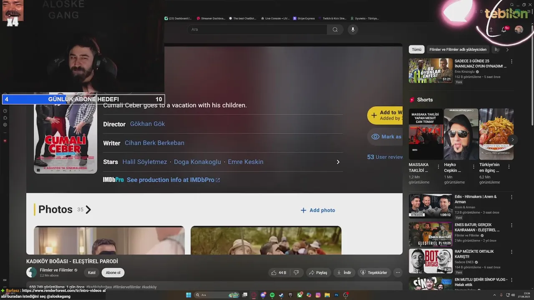Open Steam from the taskbar

[281, 295]
